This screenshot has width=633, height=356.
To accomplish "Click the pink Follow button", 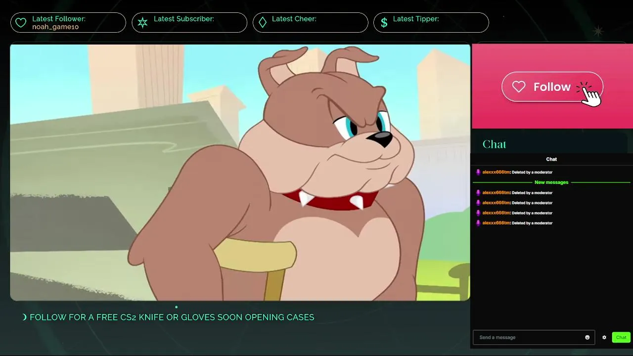I will pos(552,87).
